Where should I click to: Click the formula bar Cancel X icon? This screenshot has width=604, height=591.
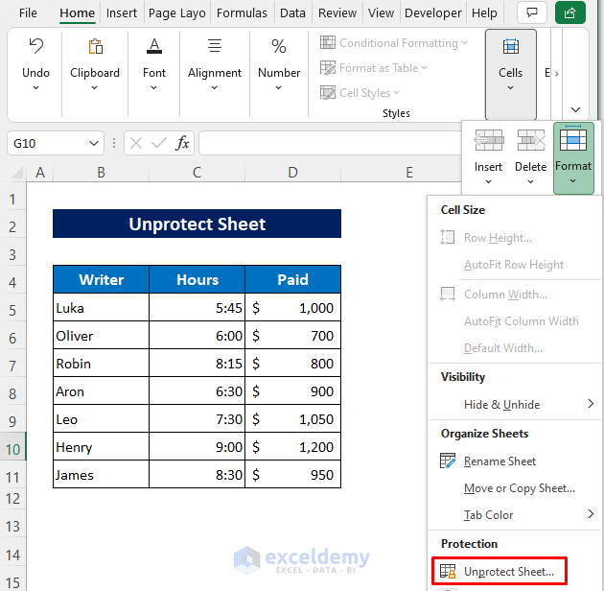tap(135, 143)
